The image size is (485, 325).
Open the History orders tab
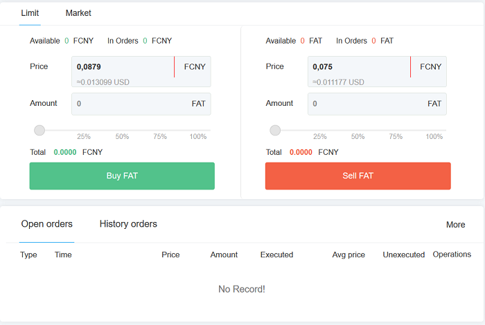tap(128, 224)
